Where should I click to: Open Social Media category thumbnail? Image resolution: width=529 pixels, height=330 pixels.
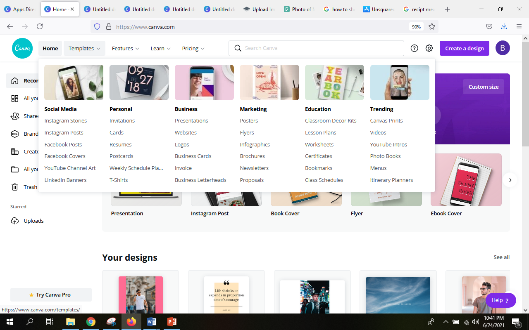pos(74,82)
